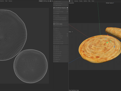Open viewport Camera menu
The image size is (121, 91).
(x=76, y=1)
